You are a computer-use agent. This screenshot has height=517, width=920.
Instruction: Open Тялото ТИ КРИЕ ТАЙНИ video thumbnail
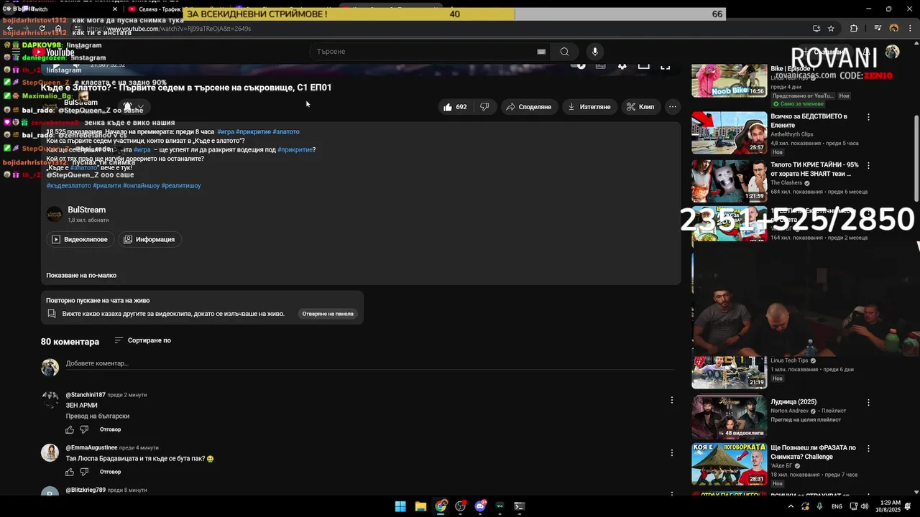[x=730, y=181]
